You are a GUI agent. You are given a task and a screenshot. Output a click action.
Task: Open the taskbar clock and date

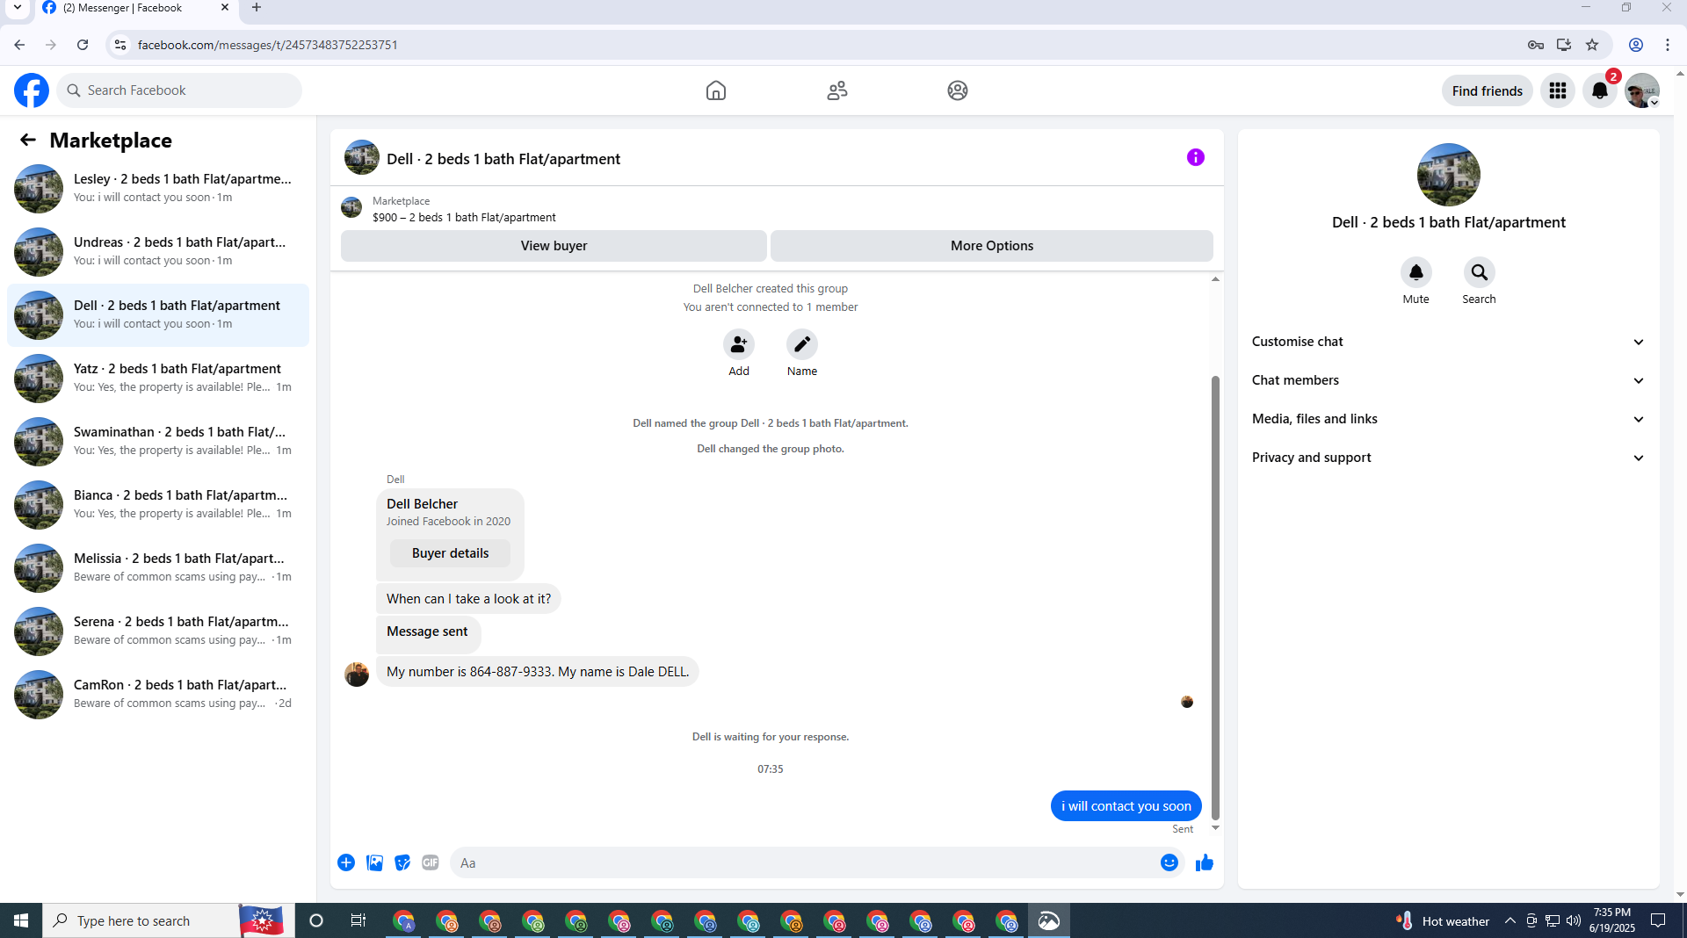click(x=1611, y=920)
